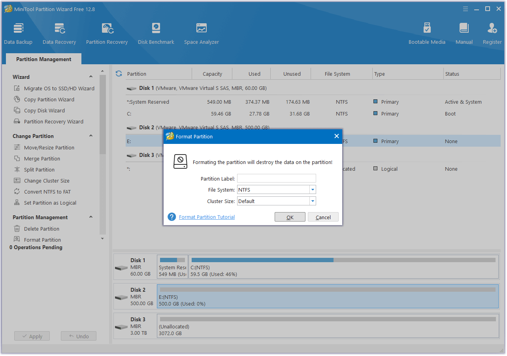Click the Disk 2 header row in list
This screenshot has height=356, width=507.
(313, 128)
